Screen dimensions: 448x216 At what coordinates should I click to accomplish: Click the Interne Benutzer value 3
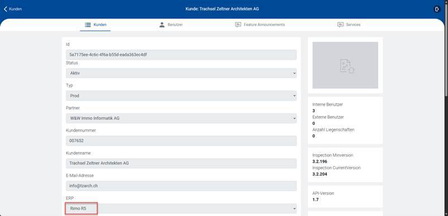pos(314,111)
